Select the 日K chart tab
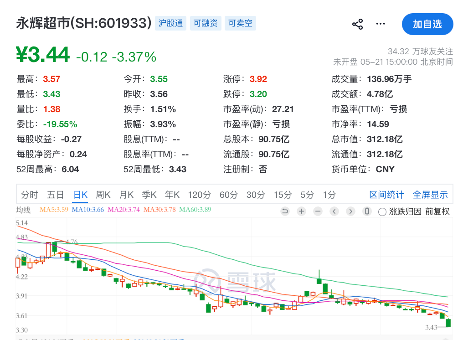 tap(80, 195)
